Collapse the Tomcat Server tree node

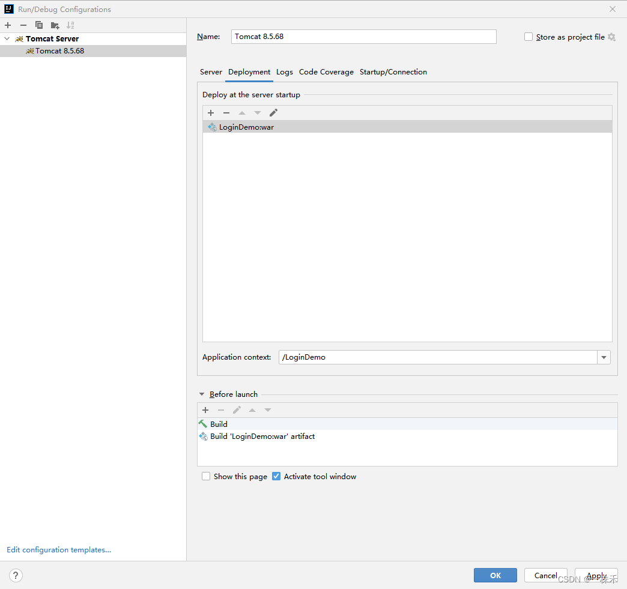(x=7, y=39)
